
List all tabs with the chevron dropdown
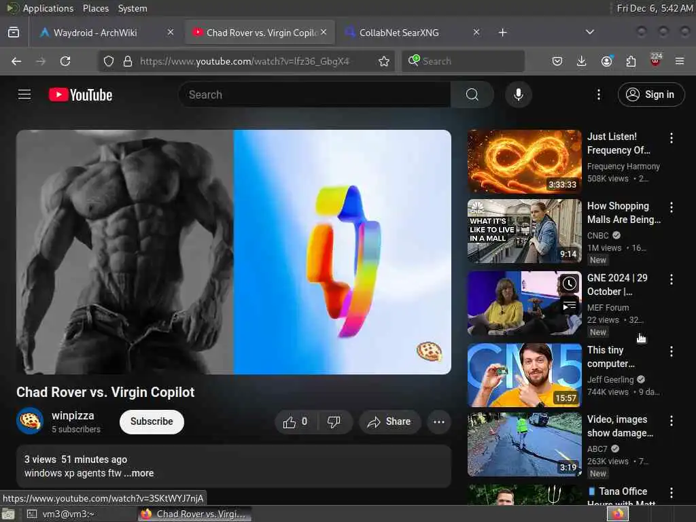(589, 32)
